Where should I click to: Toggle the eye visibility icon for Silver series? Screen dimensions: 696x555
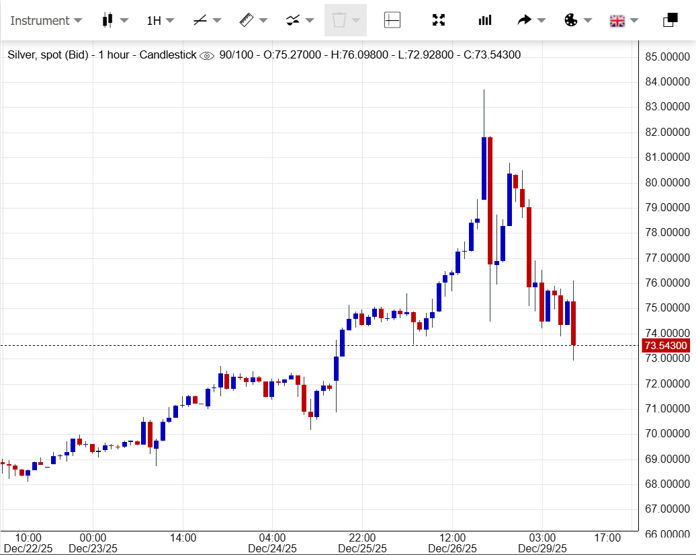tap(207, 55)
